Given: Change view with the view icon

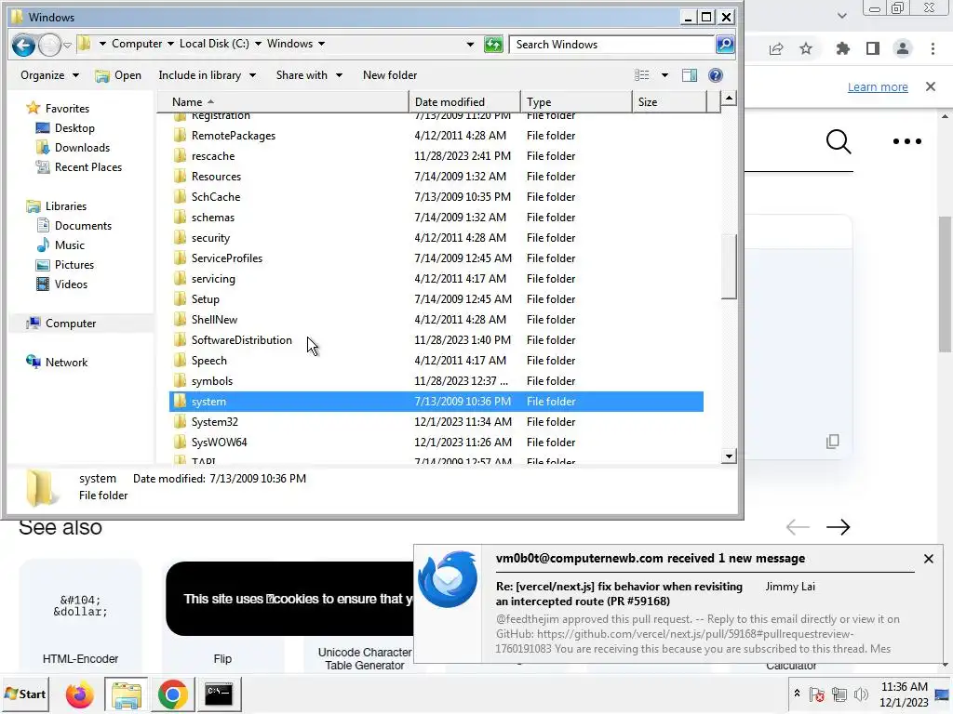Looking at the screenshot, I should pos(642,75).
